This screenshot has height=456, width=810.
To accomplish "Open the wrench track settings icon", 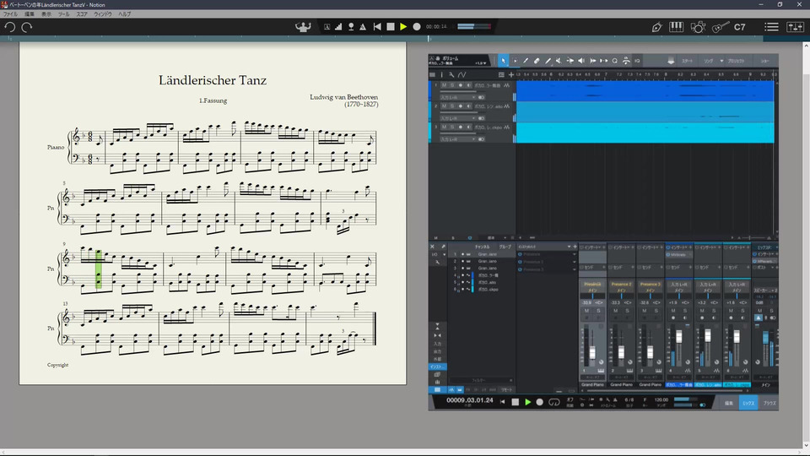I will tap(451, 74).
